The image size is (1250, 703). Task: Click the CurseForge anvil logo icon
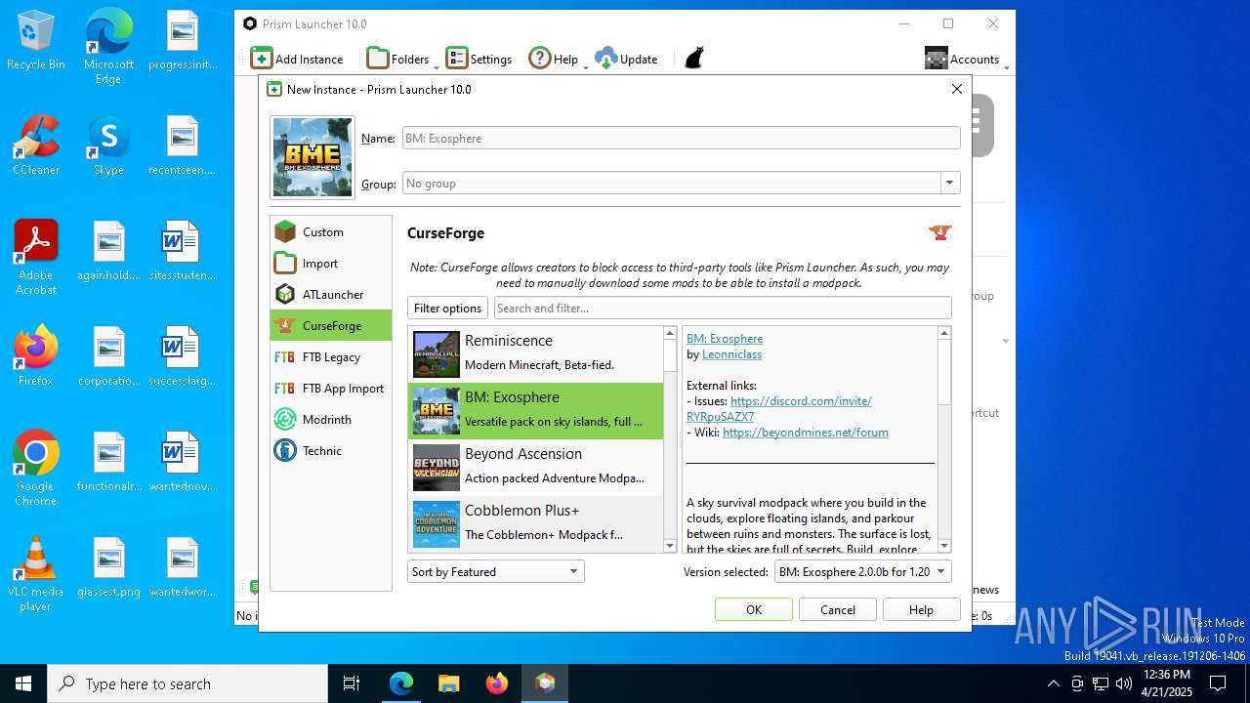pyautogui.click(x=939, y=232)
